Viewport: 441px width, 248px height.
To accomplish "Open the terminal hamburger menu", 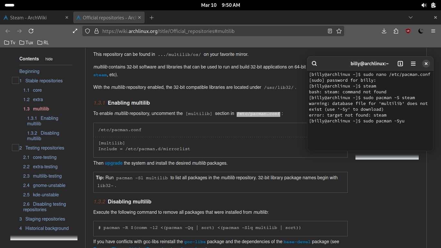I will (x=413, y=64).
